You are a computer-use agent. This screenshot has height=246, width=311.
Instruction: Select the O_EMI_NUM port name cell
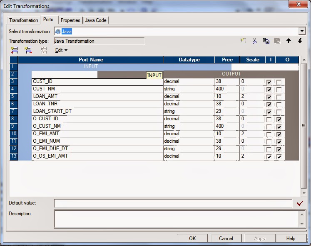point(97,141)
